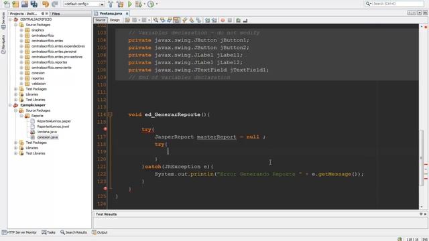Select ReporteAlumnos.jasper file
Image resolution: width=429 pixels, height=241 pixels.
pos(54,121)
